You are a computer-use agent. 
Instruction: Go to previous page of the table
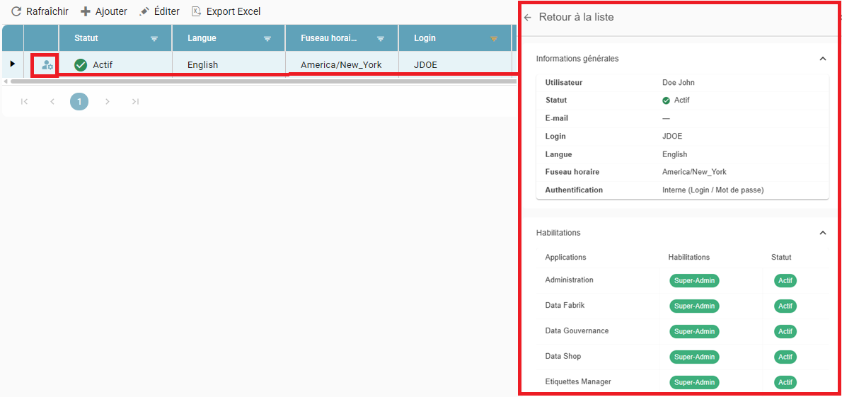52,101
